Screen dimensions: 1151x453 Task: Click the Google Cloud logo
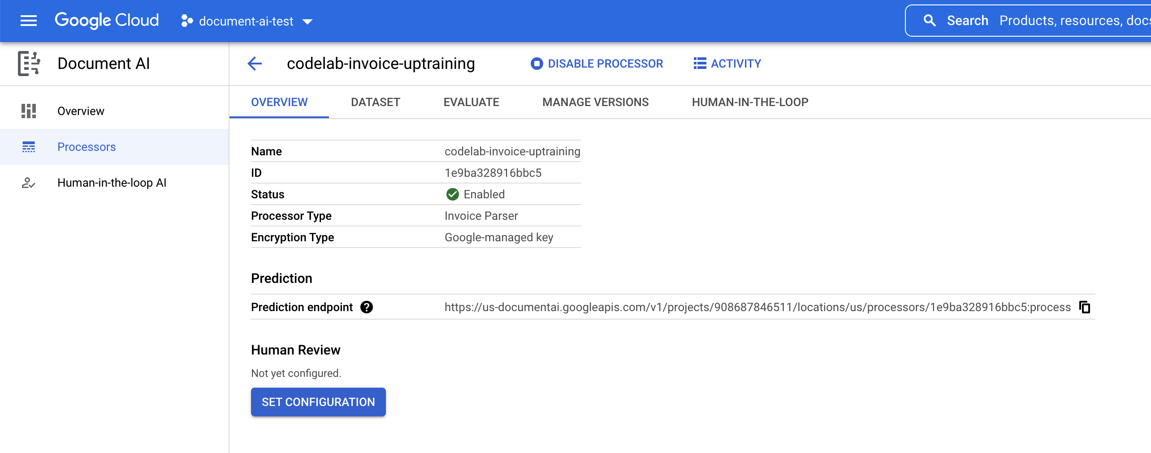pyautogui.click(x=107, y=20)
